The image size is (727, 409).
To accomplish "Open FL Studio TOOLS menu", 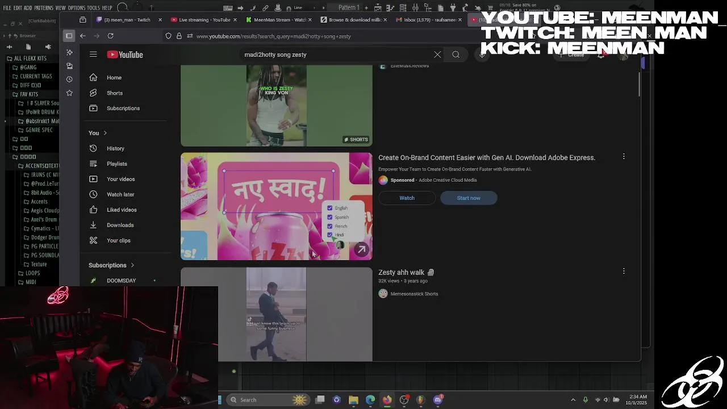I will (93, 8).
